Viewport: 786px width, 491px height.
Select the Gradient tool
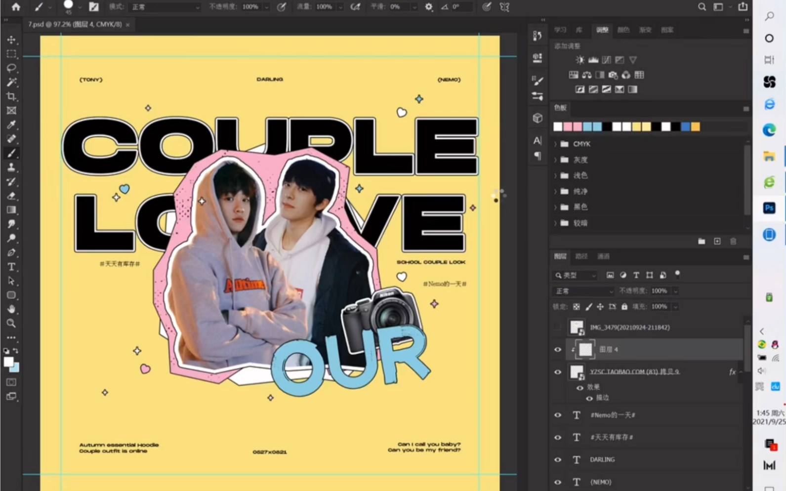tap(11, 210)
